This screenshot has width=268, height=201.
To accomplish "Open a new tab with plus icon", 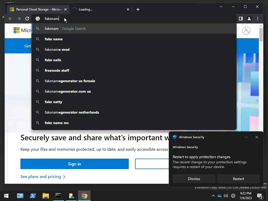I will pyautogui.click(x=138, y=9).
